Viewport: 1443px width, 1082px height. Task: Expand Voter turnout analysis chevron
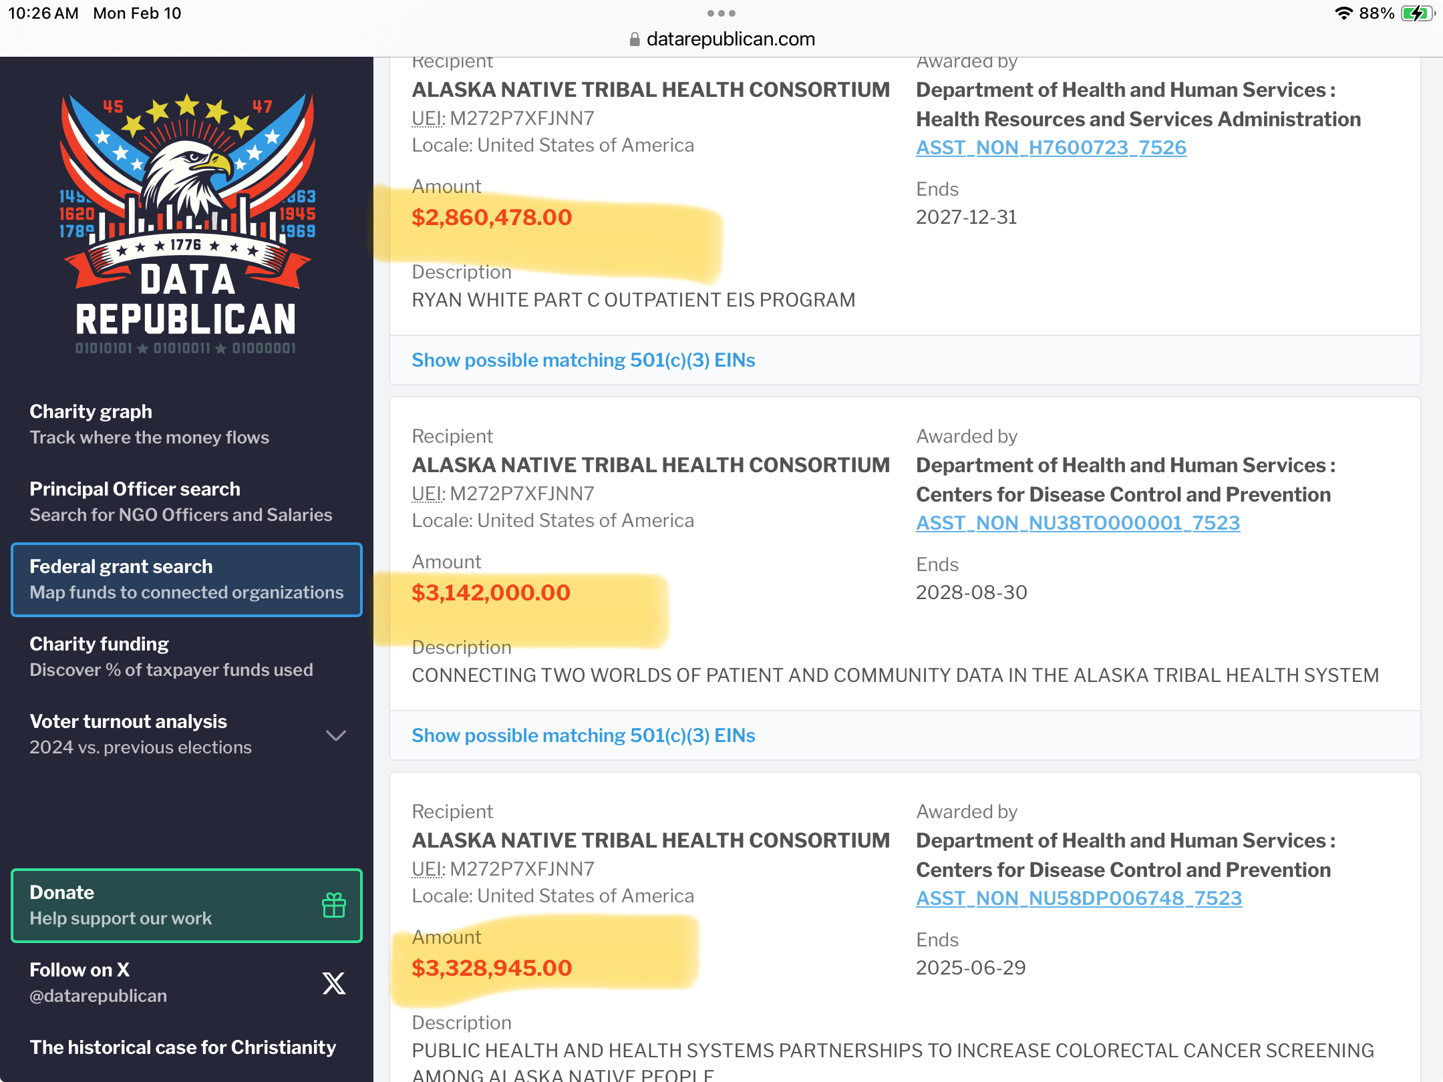tap(335, 735)
